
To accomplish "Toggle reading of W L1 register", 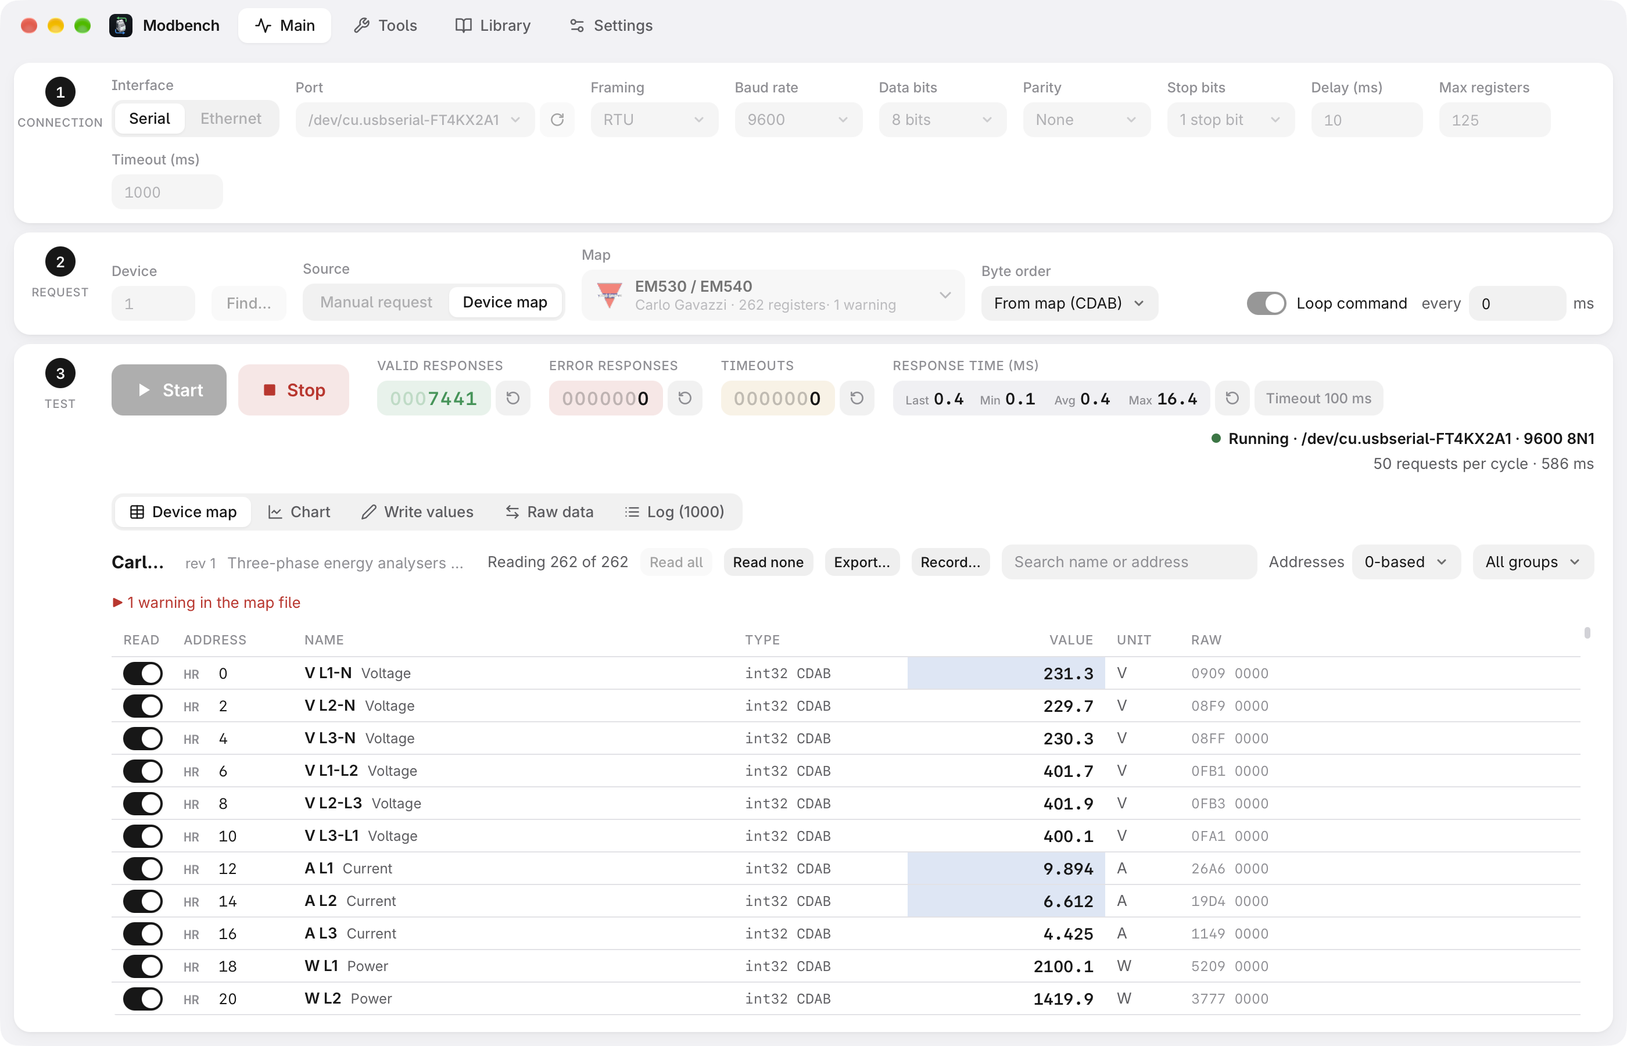I will point(142,966).
